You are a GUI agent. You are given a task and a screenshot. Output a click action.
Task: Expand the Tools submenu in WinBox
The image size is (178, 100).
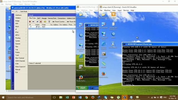point(21,55)
